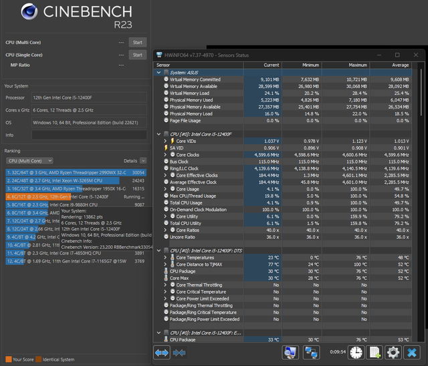Click the log file with plus icon

click(374, 353)
